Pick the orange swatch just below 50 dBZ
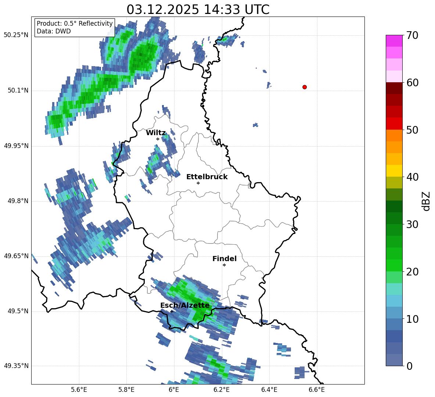435x397 pixels. point(394,135)
